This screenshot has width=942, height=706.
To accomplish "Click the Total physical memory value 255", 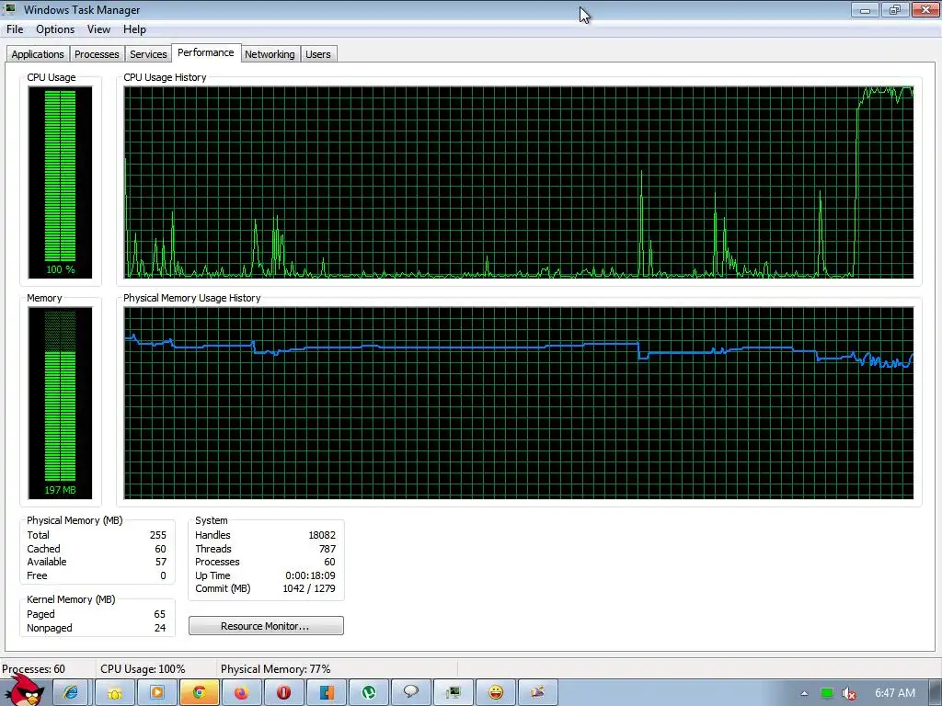I will pyautogui.click(x=158, y=535).
